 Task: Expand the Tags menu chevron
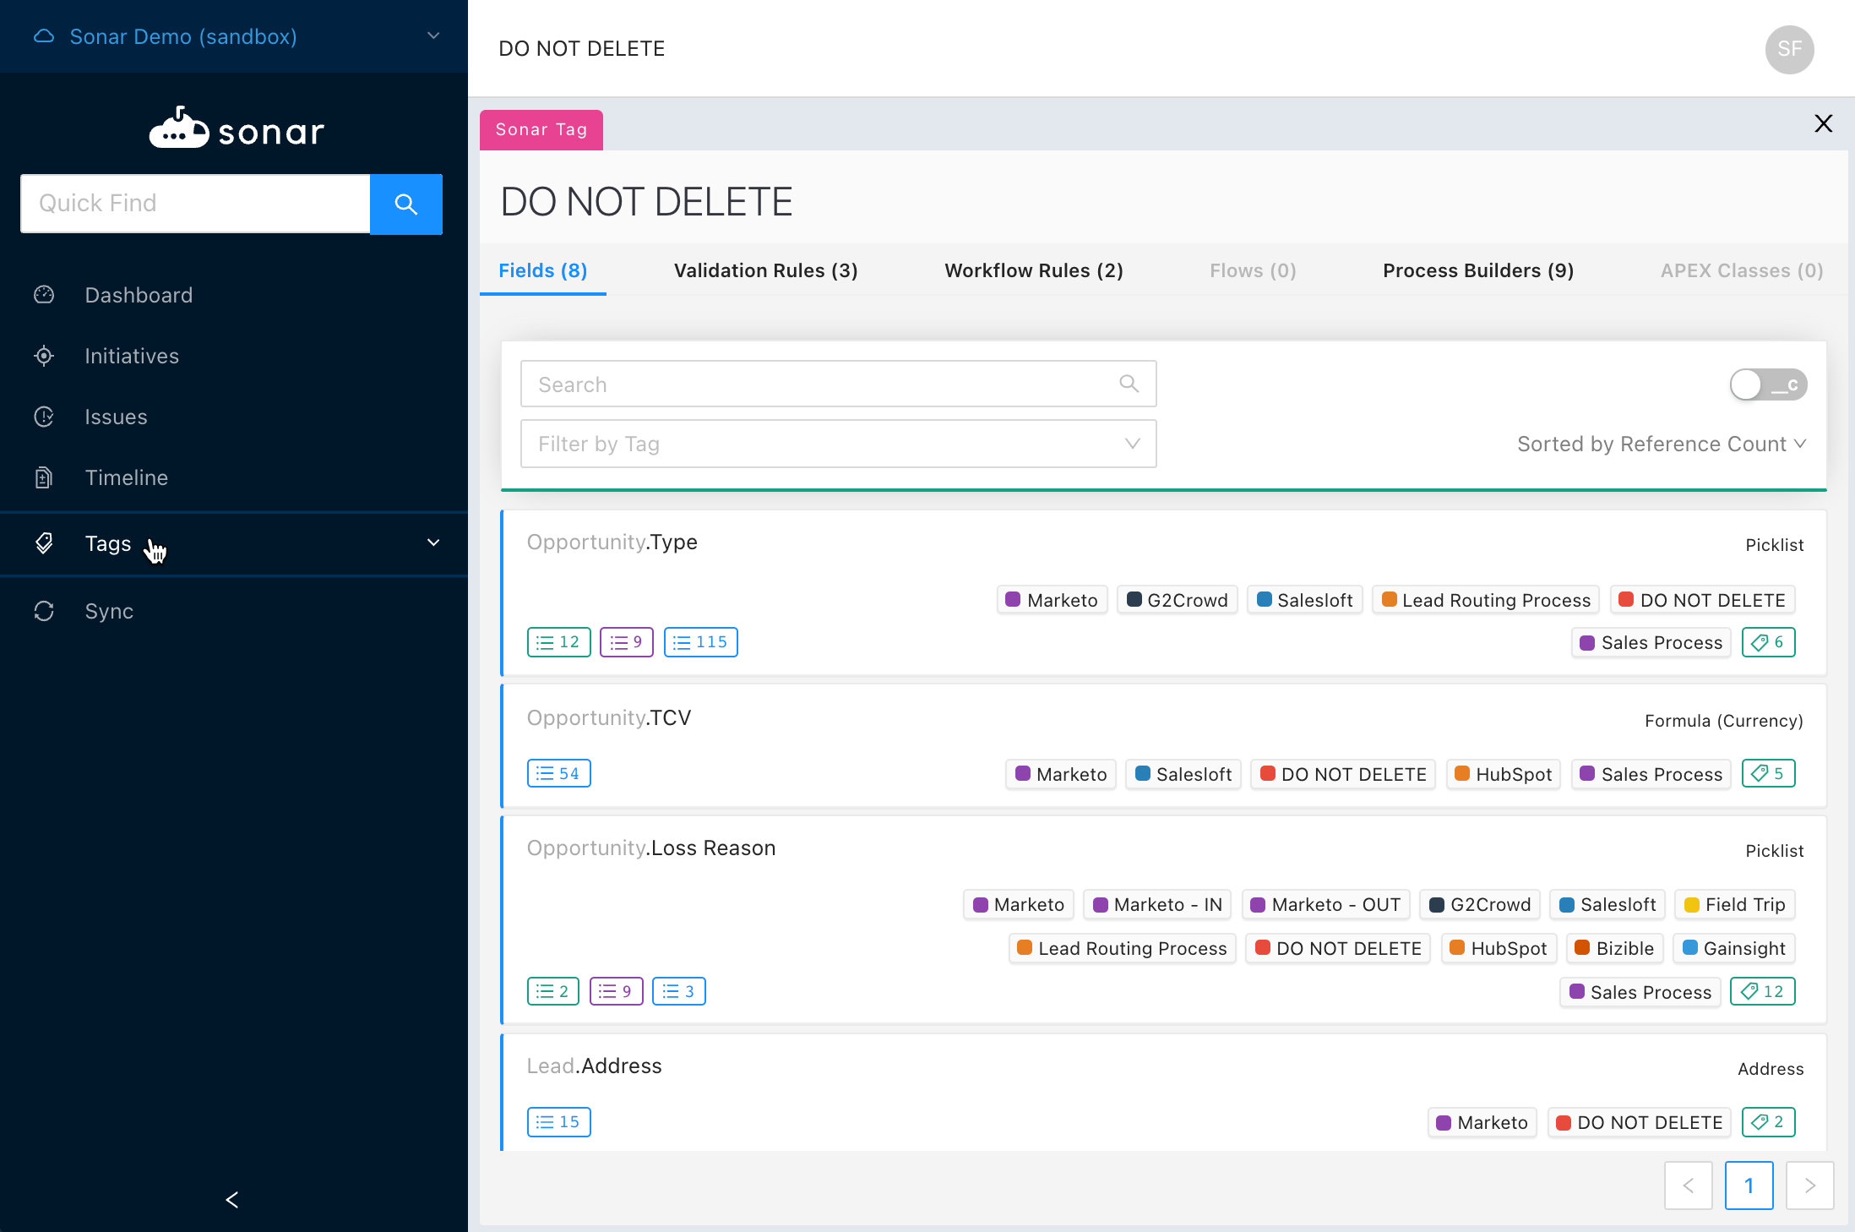coord(433,542)
